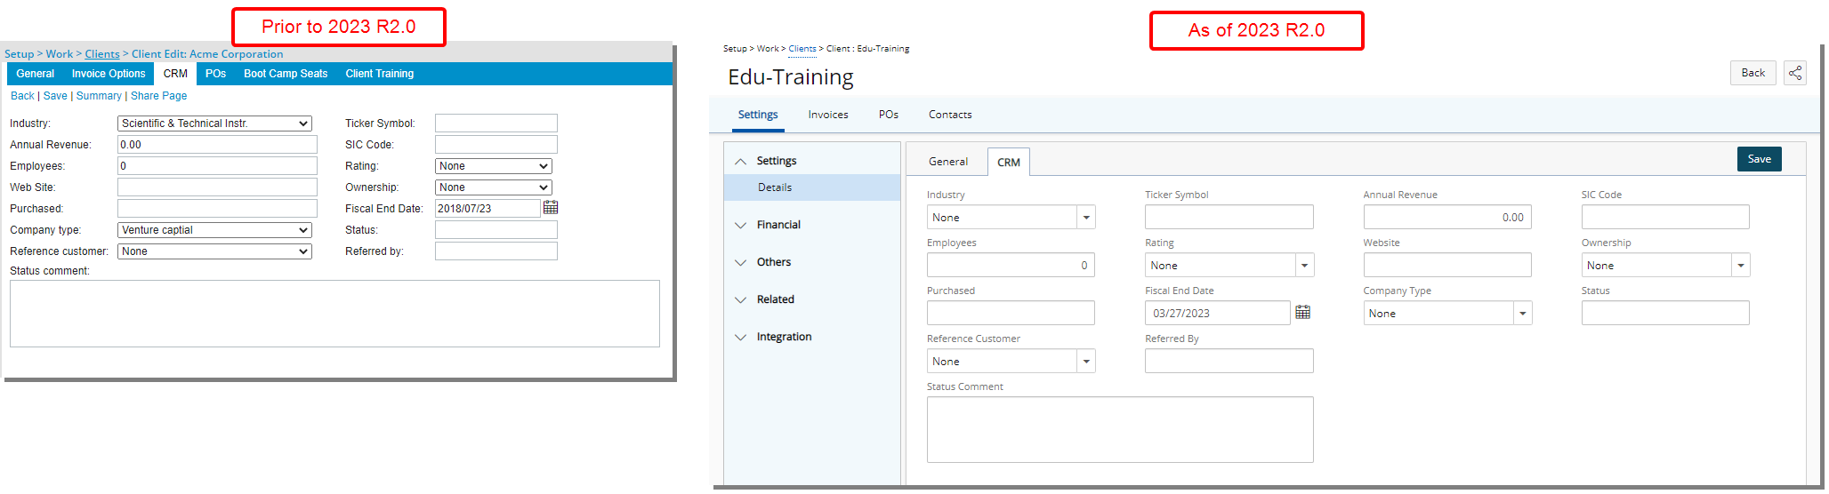This screenshot has height=494, width=1829.
Task: Switch to the Invoices tab
Action: (x=828, y=115)
